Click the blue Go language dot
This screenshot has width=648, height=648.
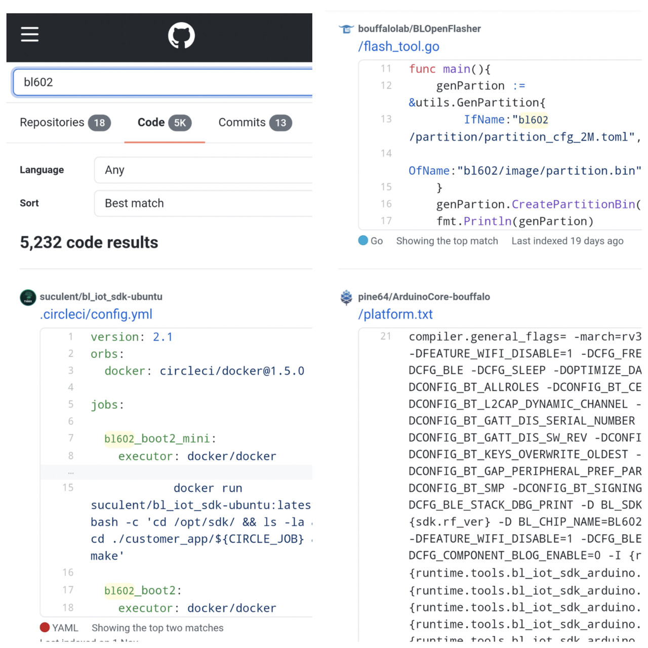(x=363, y=240)
